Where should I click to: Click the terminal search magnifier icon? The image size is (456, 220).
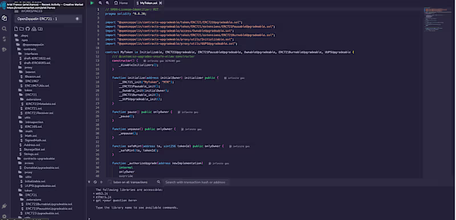(x=158, y=182)
